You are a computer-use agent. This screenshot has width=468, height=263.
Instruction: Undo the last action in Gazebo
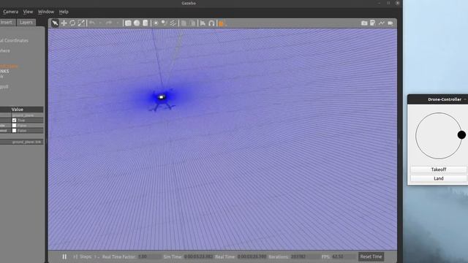click(x=92, y=23)
